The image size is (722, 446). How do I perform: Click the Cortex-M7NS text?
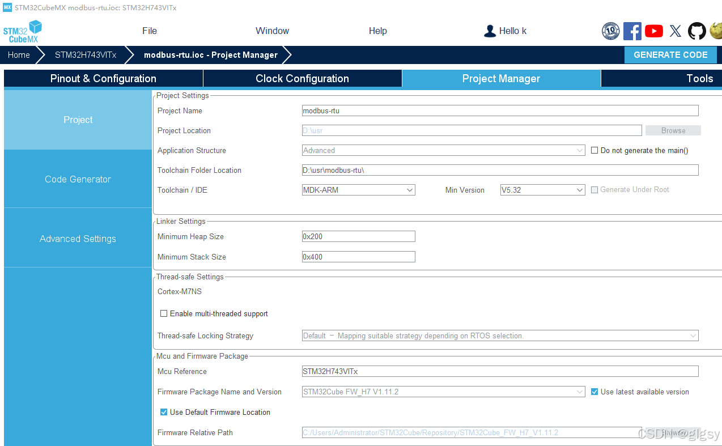[180, 291]
